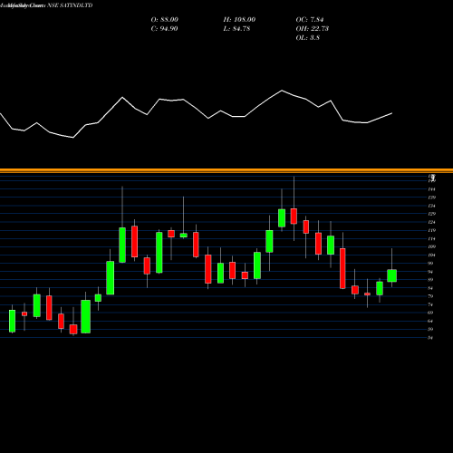
Task: Click the 124 price axis label
Action: (x=432, y=222)
